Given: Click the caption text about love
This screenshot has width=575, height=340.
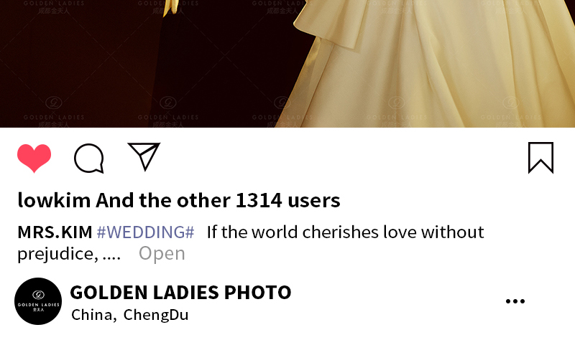Looking at the screenshot, I should click(346, 232).
